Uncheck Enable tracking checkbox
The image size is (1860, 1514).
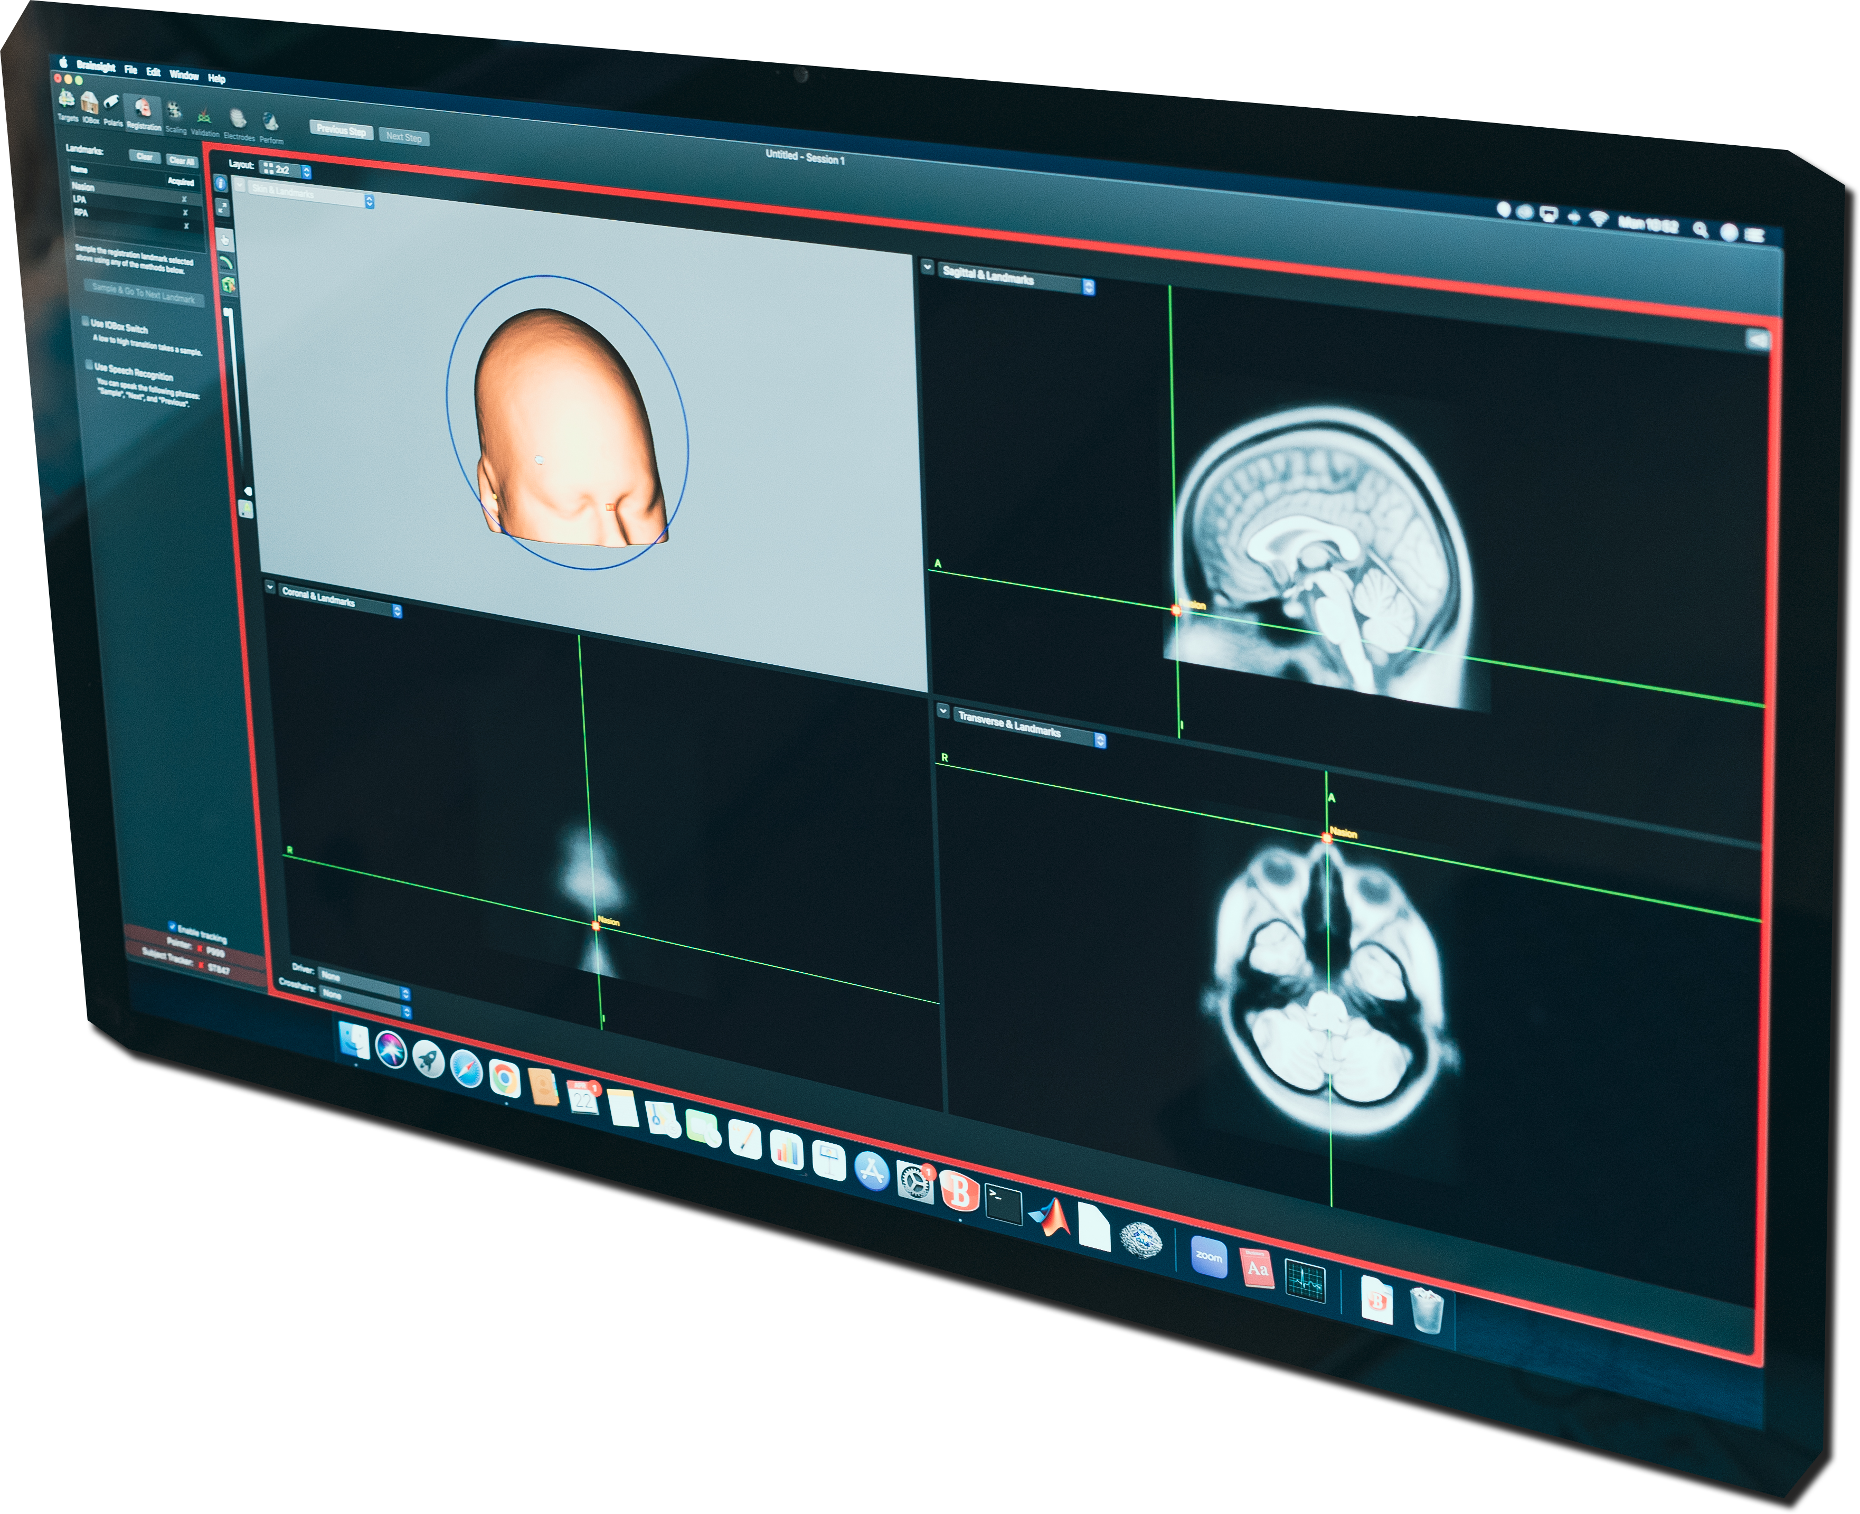(x=172, y=927)
